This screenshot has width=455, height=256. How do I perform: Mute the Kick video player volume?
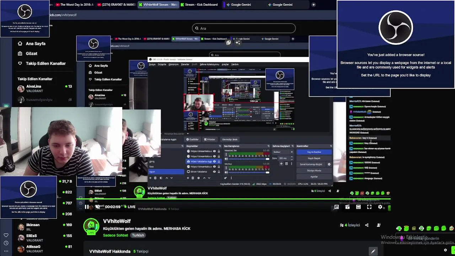pyautogui.click(x=97, y=207)
